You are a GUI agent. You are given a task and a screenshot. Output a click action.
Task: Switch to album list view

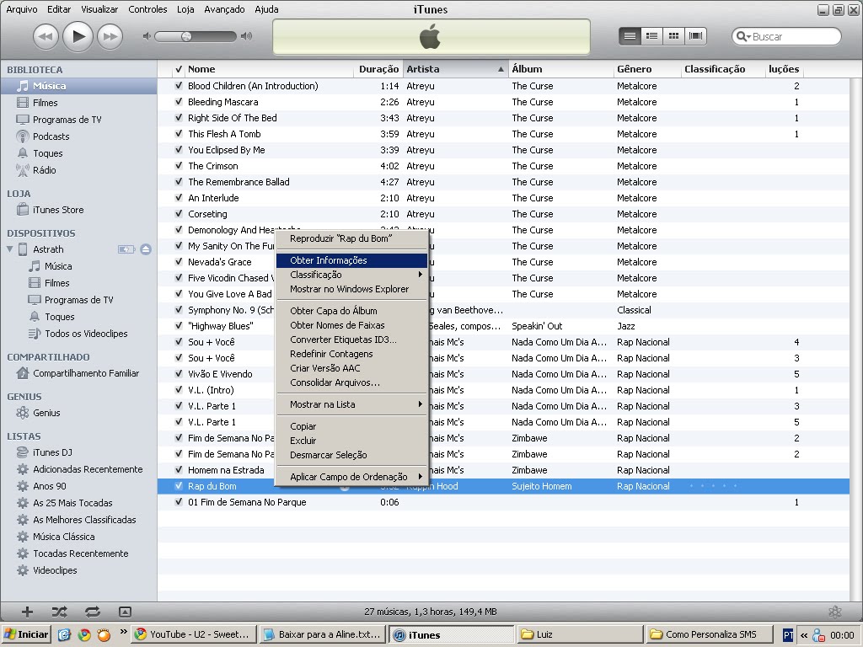651,35
